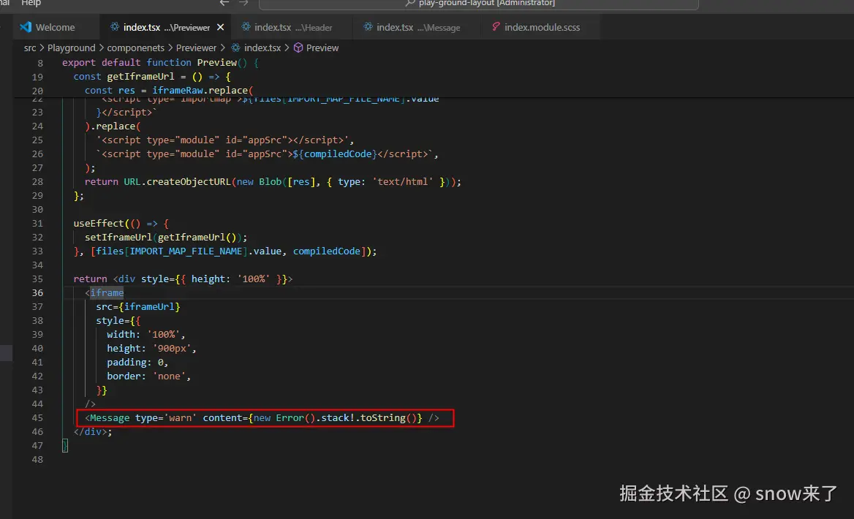Screen dimensions: 854x519
Task: Click the getIframeUrl declaration on line 19
Action: tap(140, 77)
